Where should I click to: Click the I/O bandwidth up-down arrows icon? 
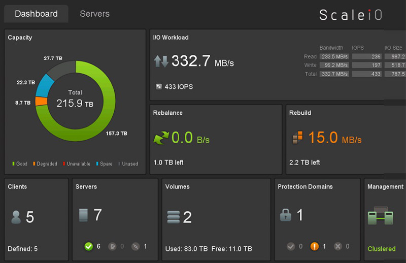point(161,61)
